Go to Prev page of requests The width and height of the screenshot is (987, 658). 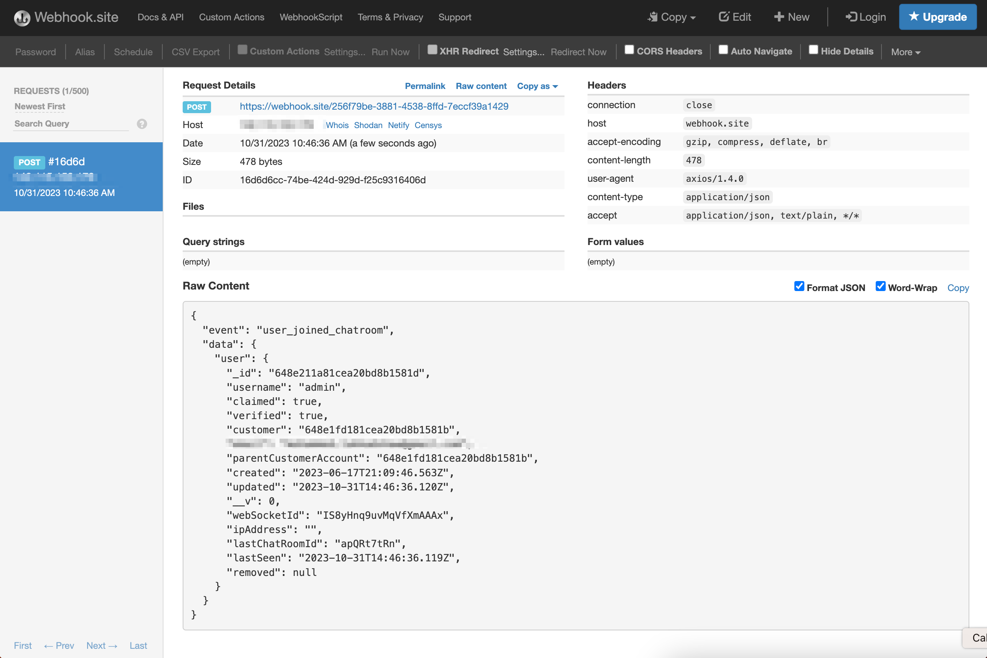tap(59, 645)
